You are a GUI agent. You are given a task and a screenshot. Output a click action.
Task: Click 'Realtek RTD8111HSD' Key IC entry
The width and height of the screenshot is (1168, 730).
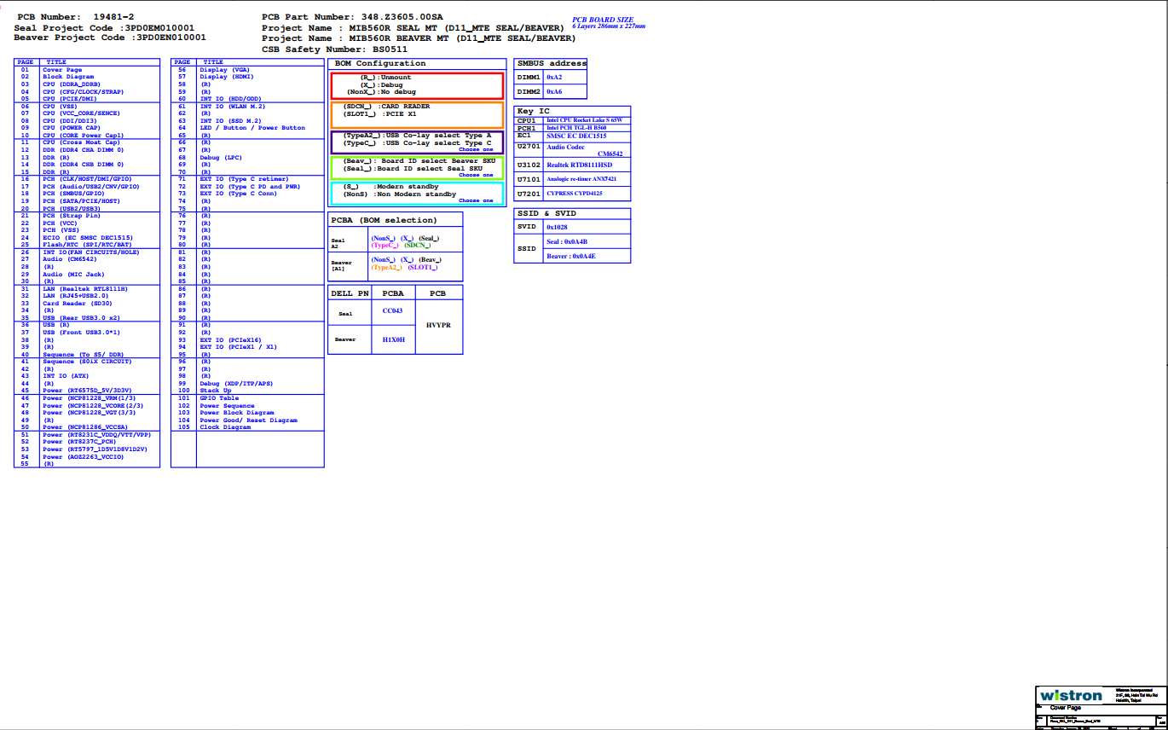[580, 165]
